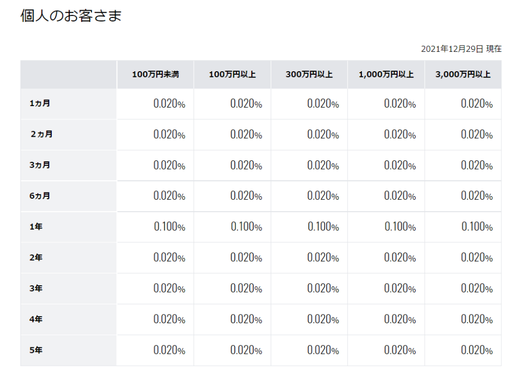This screenshot has height=377, width=524.
Task: Click 5年 rate under 300万円以上
Action: point(323,350)
